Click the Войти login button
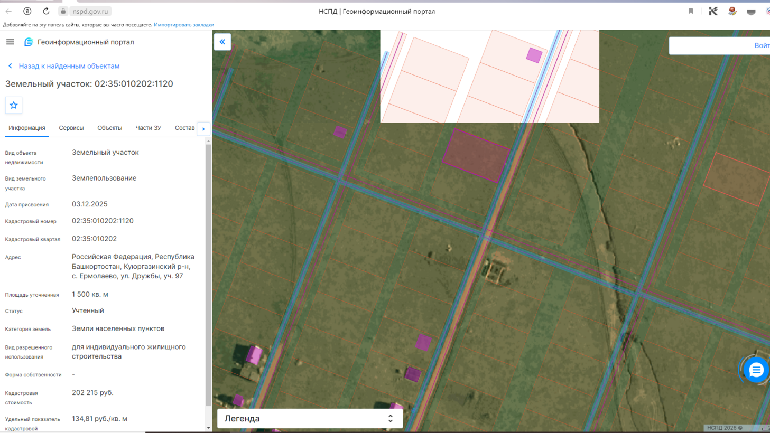Screen dimensions: 770x433 tap(762, 45)
